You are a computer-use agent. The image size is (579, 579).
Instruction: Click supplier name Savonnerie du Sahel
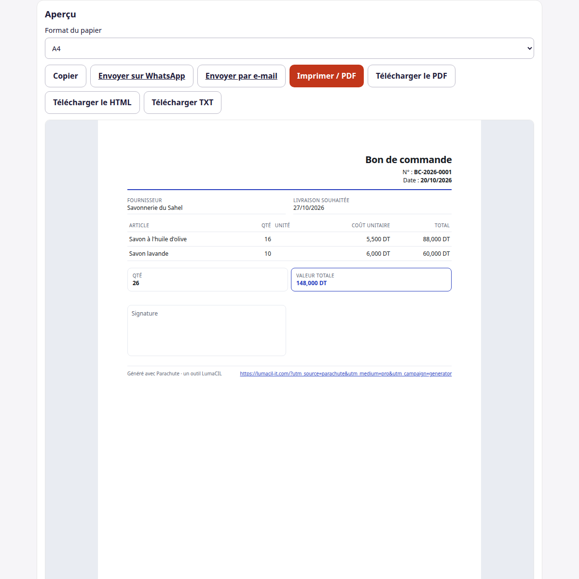[155, 208]
